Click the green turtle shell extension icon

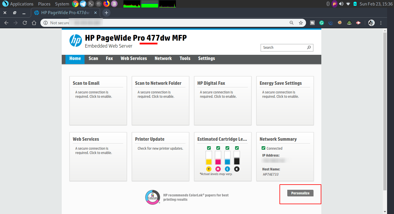point(349,23)
